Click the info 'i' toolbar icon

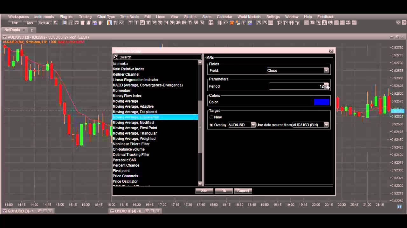tap(244, 23)
